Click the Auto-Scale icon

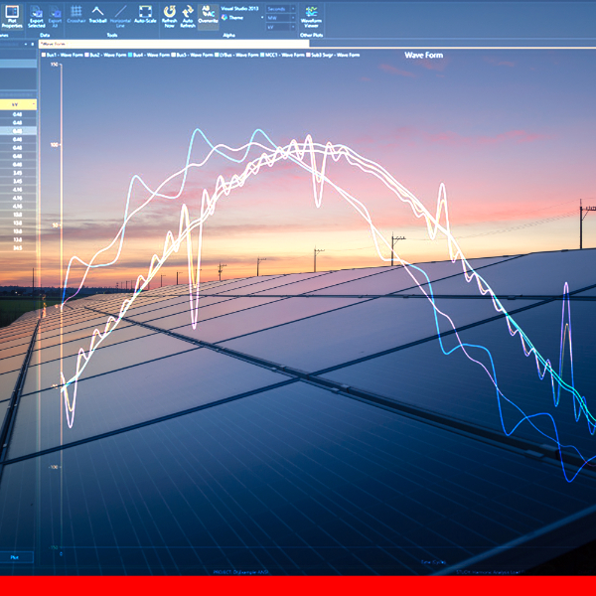[x=145, y=13]
